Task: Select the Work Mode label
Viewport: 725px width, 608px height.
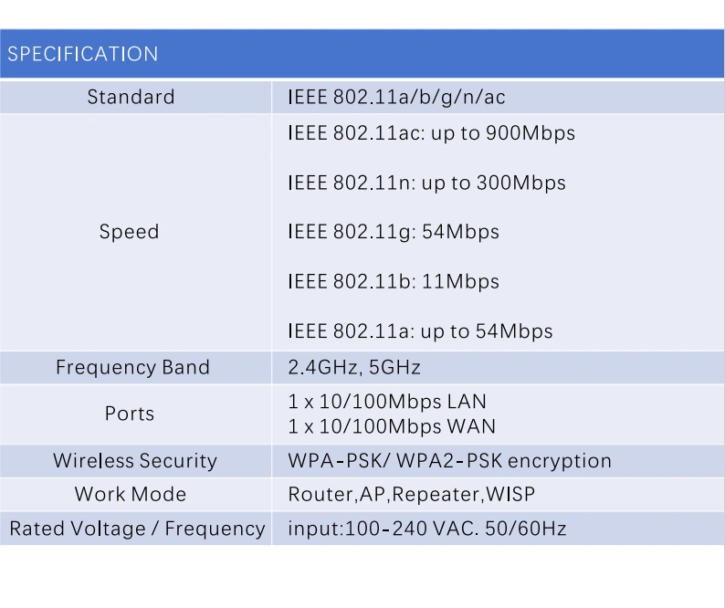Action: (131, 495)
